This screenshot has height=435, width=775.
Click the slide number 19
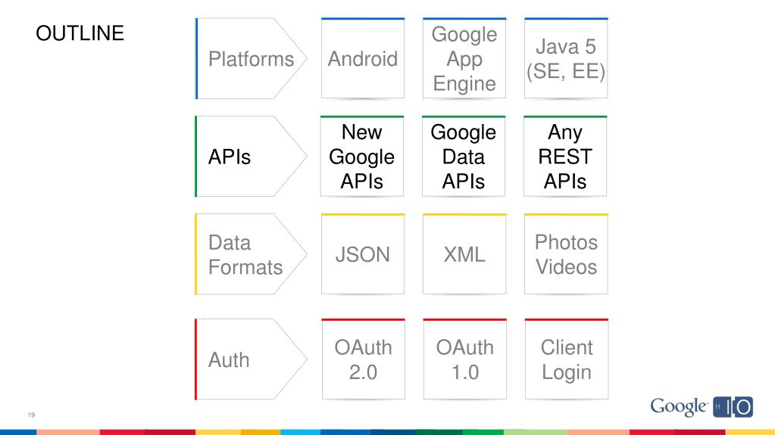pos(31,415)
